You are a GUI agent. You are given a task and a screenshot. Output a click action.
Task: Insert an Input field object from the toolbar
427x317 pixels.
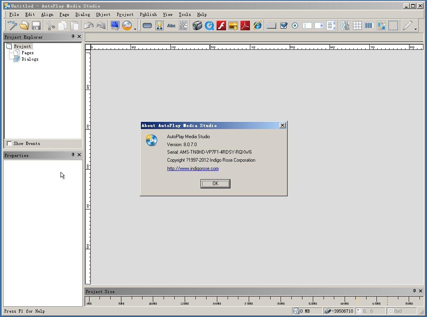(x=307, y=25)
